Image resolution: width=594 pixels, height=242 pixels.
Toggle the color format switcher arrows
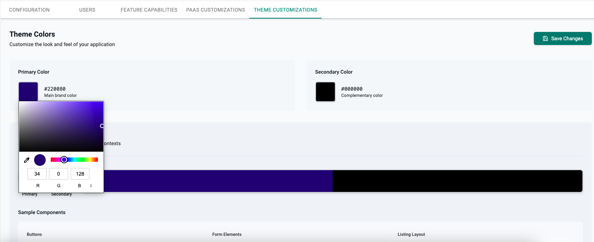91,186
